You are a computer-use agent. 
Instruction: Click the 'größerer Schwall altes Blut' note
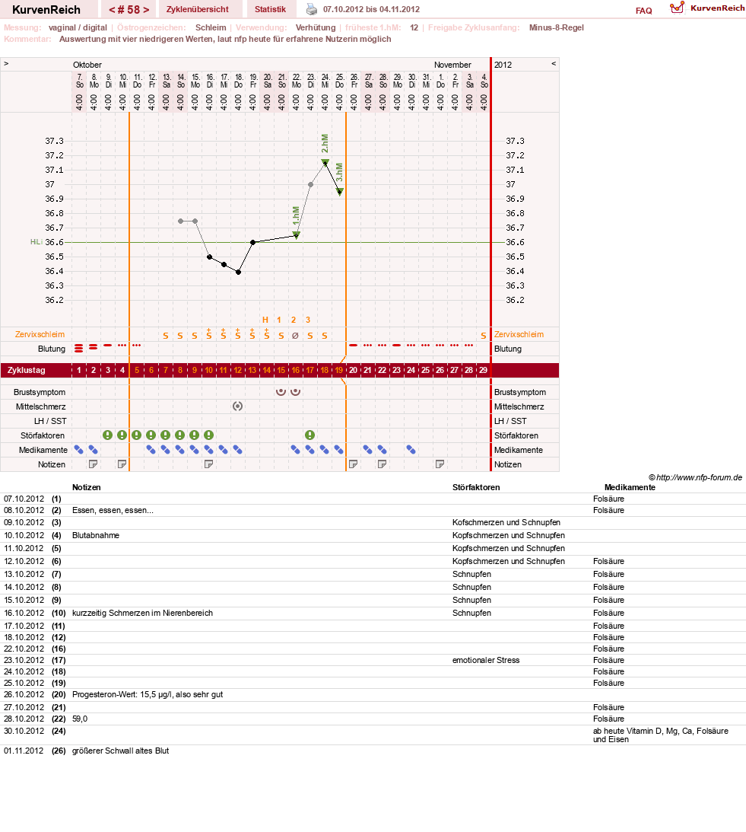pos(121,751)
